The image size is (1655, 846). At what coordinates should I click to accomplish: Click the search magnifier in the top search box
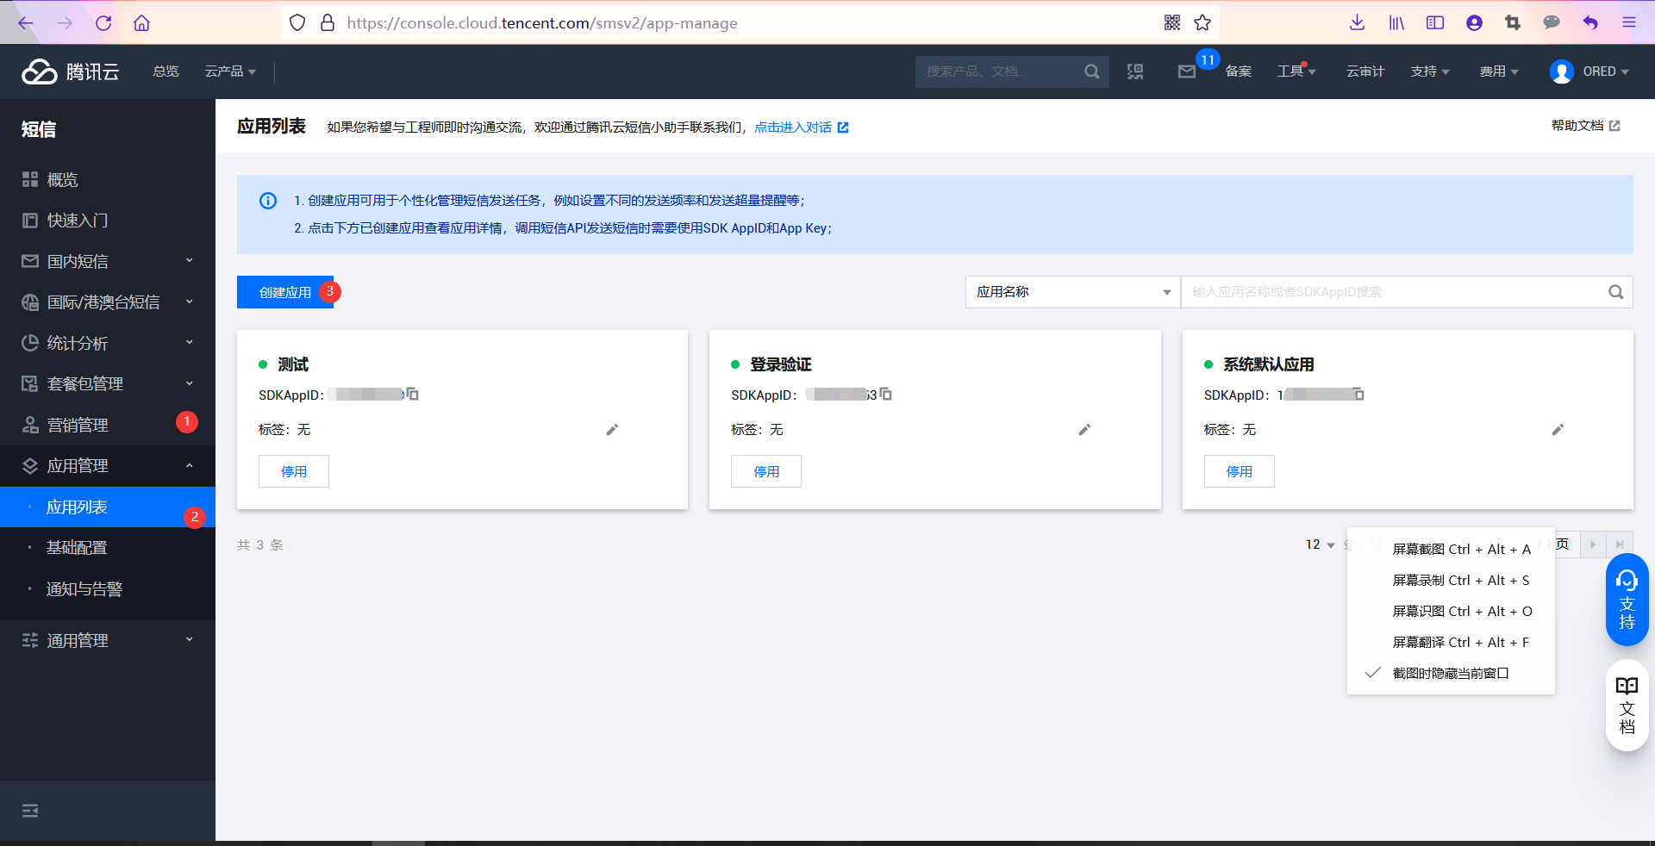coord(1091,72)
